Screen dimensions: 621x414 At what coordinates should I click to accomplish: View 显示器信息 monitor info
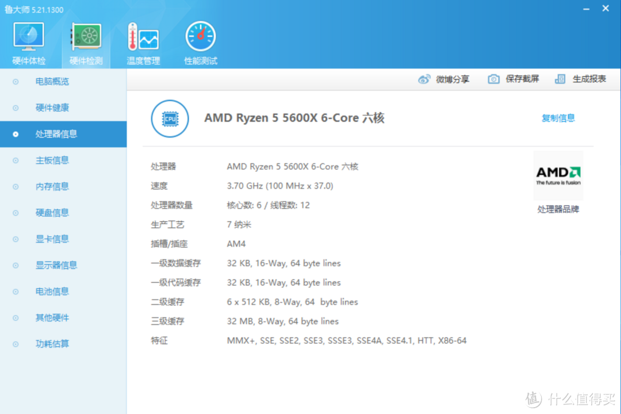pyautogui.click(x=56, y=265)
